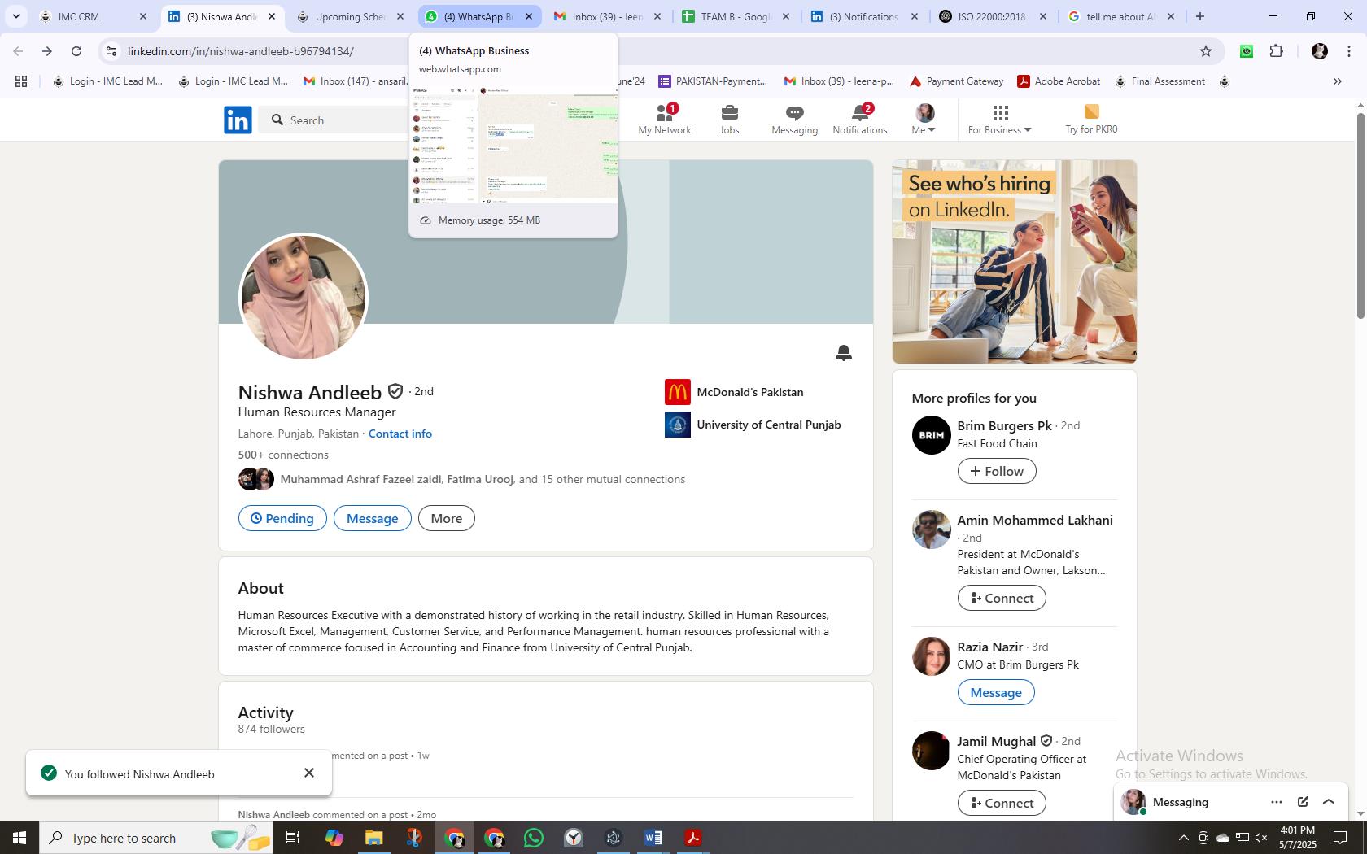
Task: Open the Chrome extensions puzzle icon
Action: [1276, 51]
